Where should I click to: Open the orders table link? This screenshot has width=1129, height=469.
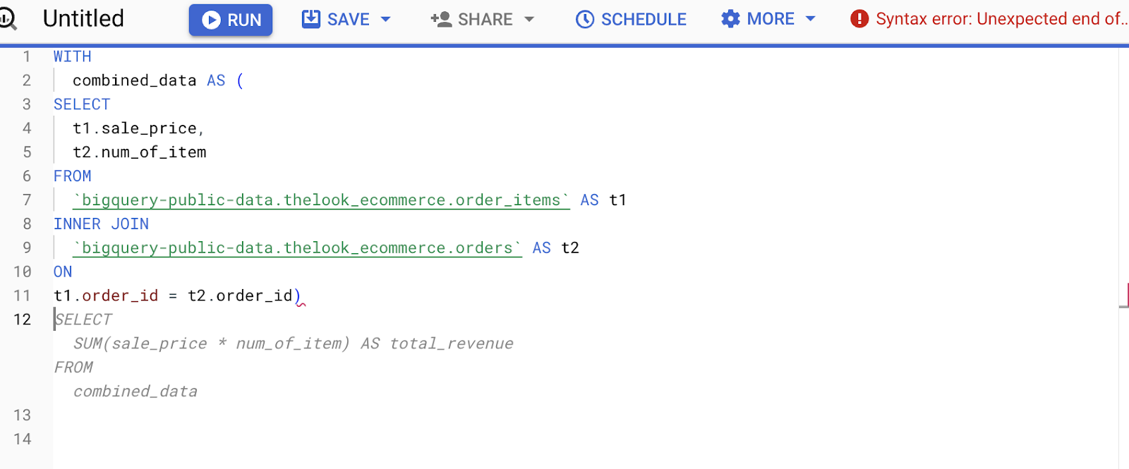(x=295, y=248)
